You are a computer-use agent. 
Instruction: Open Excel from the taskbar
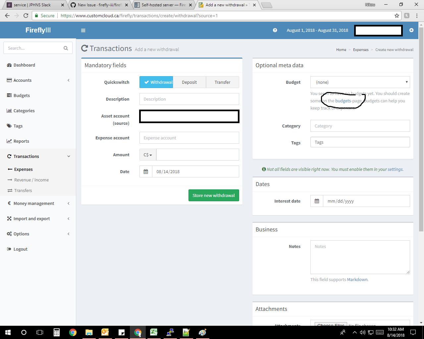[154, 332]
